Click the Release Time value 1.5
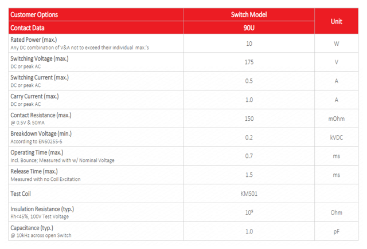The height and width of the screenshot is (249, 367). [249, 175]
